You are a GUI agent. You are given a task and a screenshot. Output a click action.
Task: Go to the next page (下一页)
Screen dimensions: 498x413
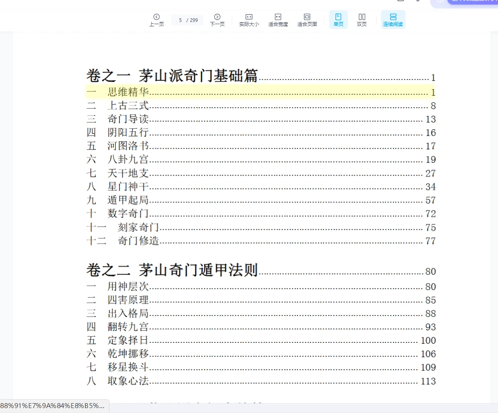pos(217,20)
